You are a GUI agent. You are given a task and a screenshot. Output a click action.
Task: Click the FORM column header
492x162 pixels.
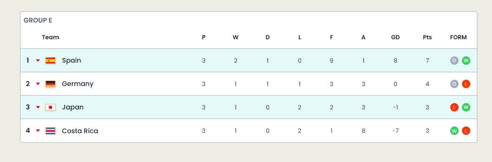(x=459, y=37)
